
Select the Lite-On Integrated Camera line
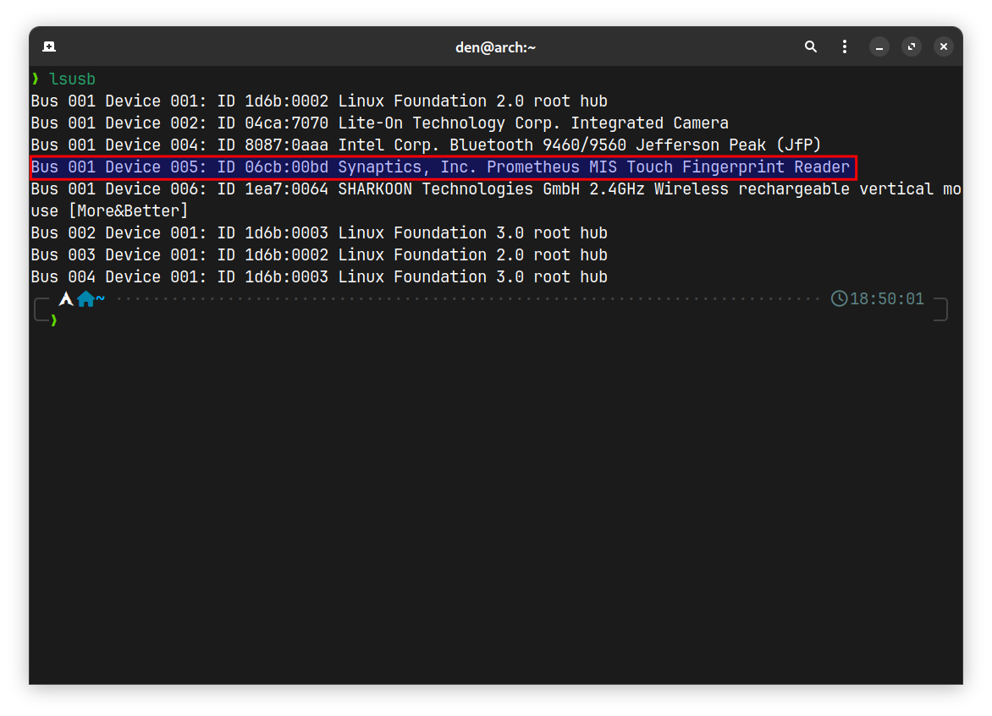pyautogui.click(x=379, y=123)
